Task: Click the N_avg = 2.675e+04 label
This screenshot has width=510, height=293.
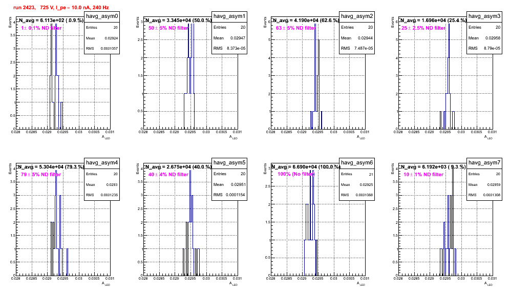Action: [179, 167]
